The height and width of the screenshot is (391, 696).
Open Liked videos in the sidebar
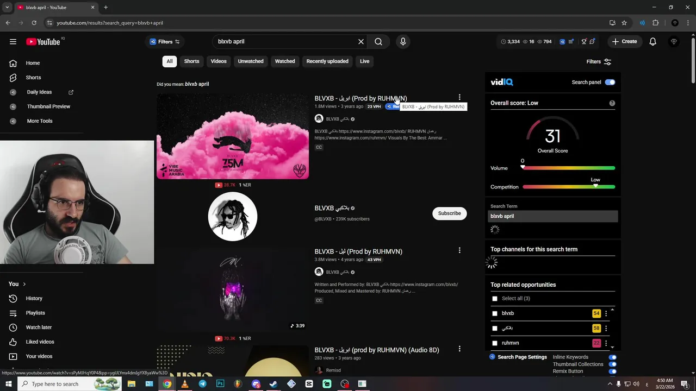[40, 342]
